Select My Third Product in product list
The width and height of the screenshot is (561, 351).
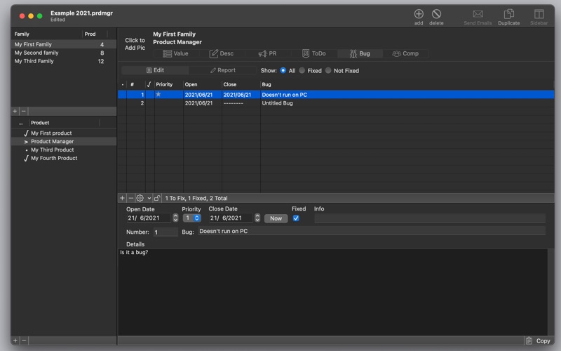52,150
